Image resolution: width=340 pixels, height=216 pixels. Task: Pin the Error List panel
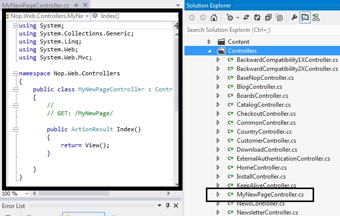[x=168, y=206]
